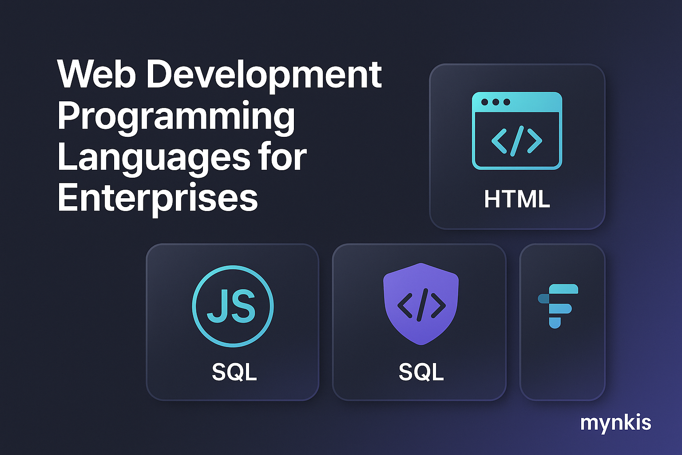
Task: Click the SQL label under the JS icon
Action: click(x=234, y=372)
